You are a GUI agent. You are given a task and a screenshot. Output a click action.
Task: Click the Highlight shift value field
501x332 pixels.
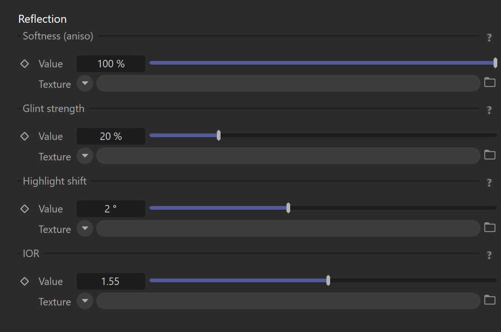[x=111, y=209]
